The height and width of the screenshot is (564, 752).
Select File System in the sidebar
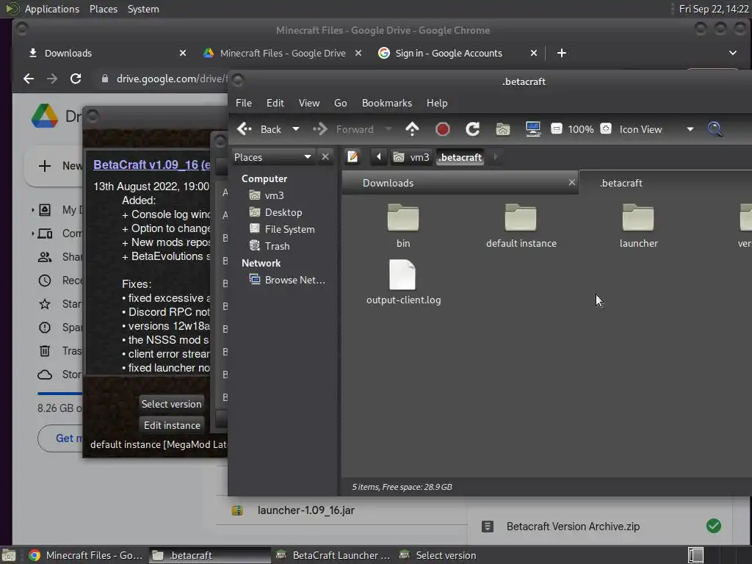pyautogui.click(x=289, y=229)
